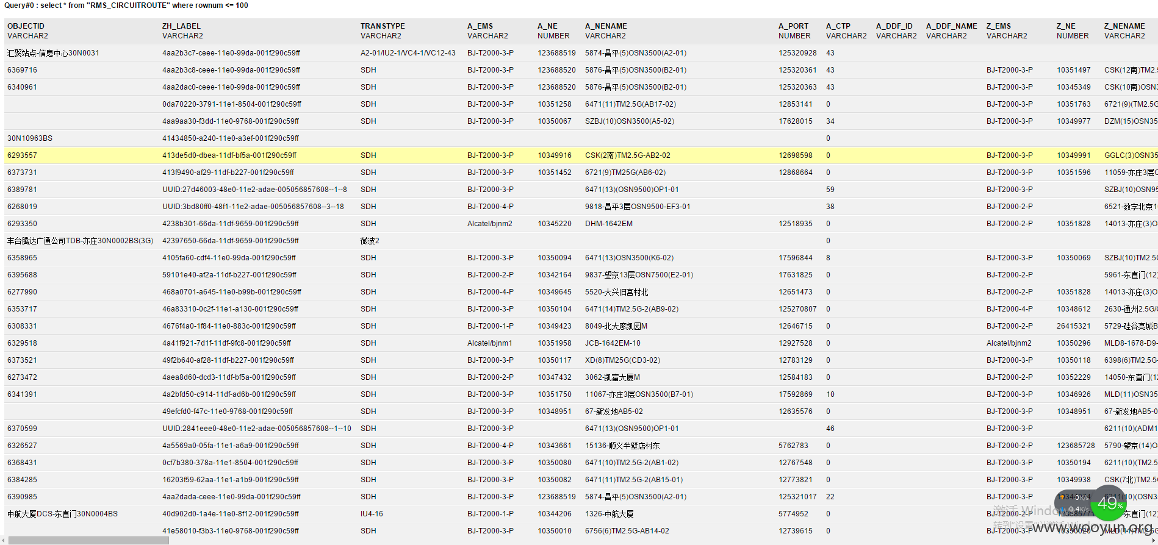Click A_EMS Alcatel/bjnm2 in row 6293350

pyautogui.click(x=490, y=224)
